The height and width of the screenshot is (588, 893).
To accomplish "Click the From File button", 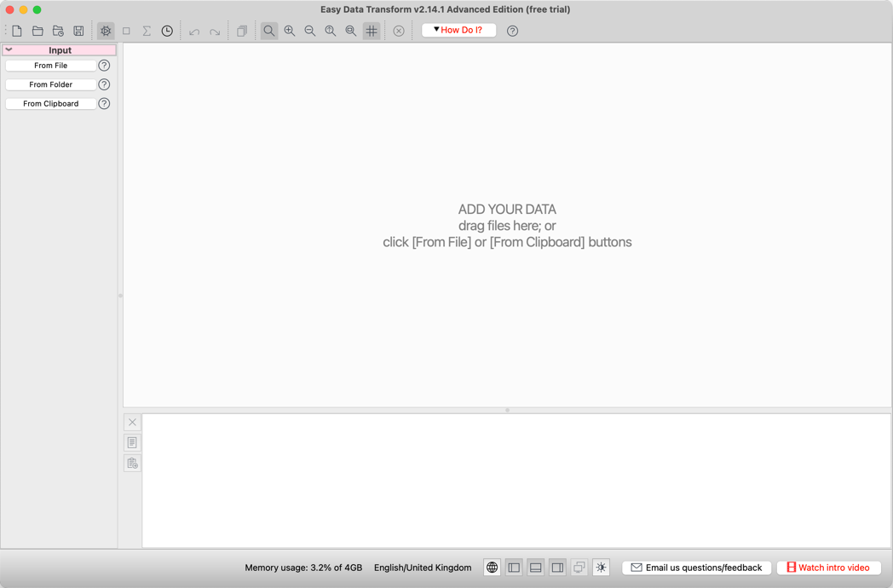I will pyautogui.click(x=50, y=66).
